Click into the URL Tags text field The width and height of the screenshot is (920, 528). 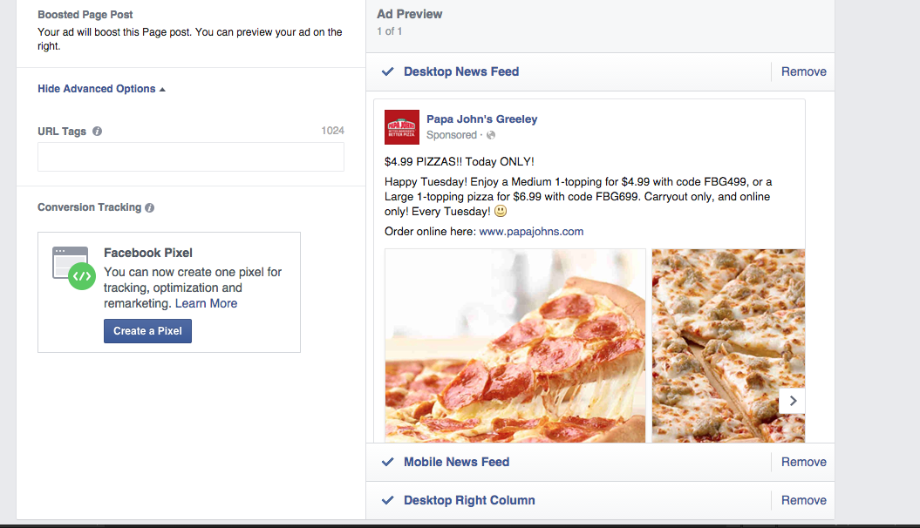point(190,157)
